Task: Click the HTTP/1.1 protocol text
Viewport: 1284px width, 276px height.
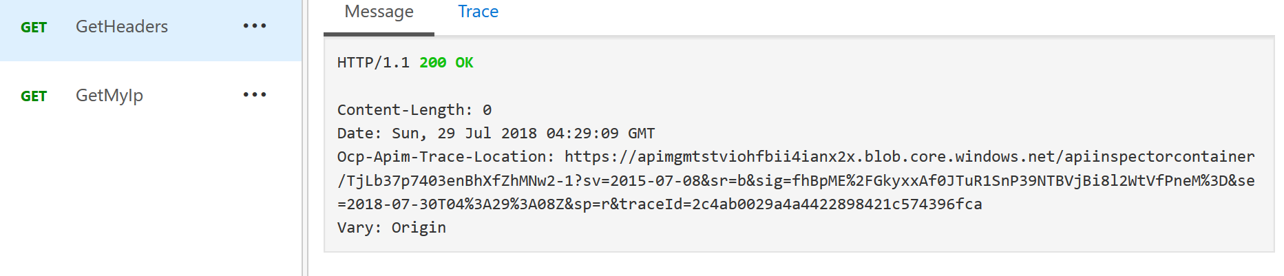Action: tap(373, 63)
